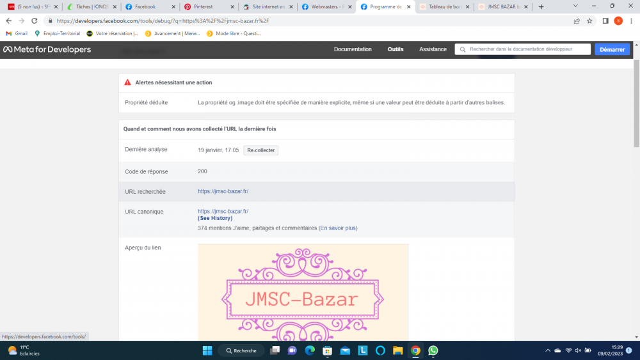Click the address bar URL
Viewport: 640px width, 360px height.
163,21
